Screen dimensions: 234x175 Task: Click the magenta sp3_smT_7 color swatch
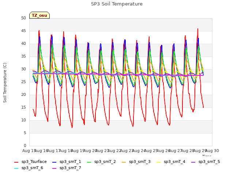(54, 168)
